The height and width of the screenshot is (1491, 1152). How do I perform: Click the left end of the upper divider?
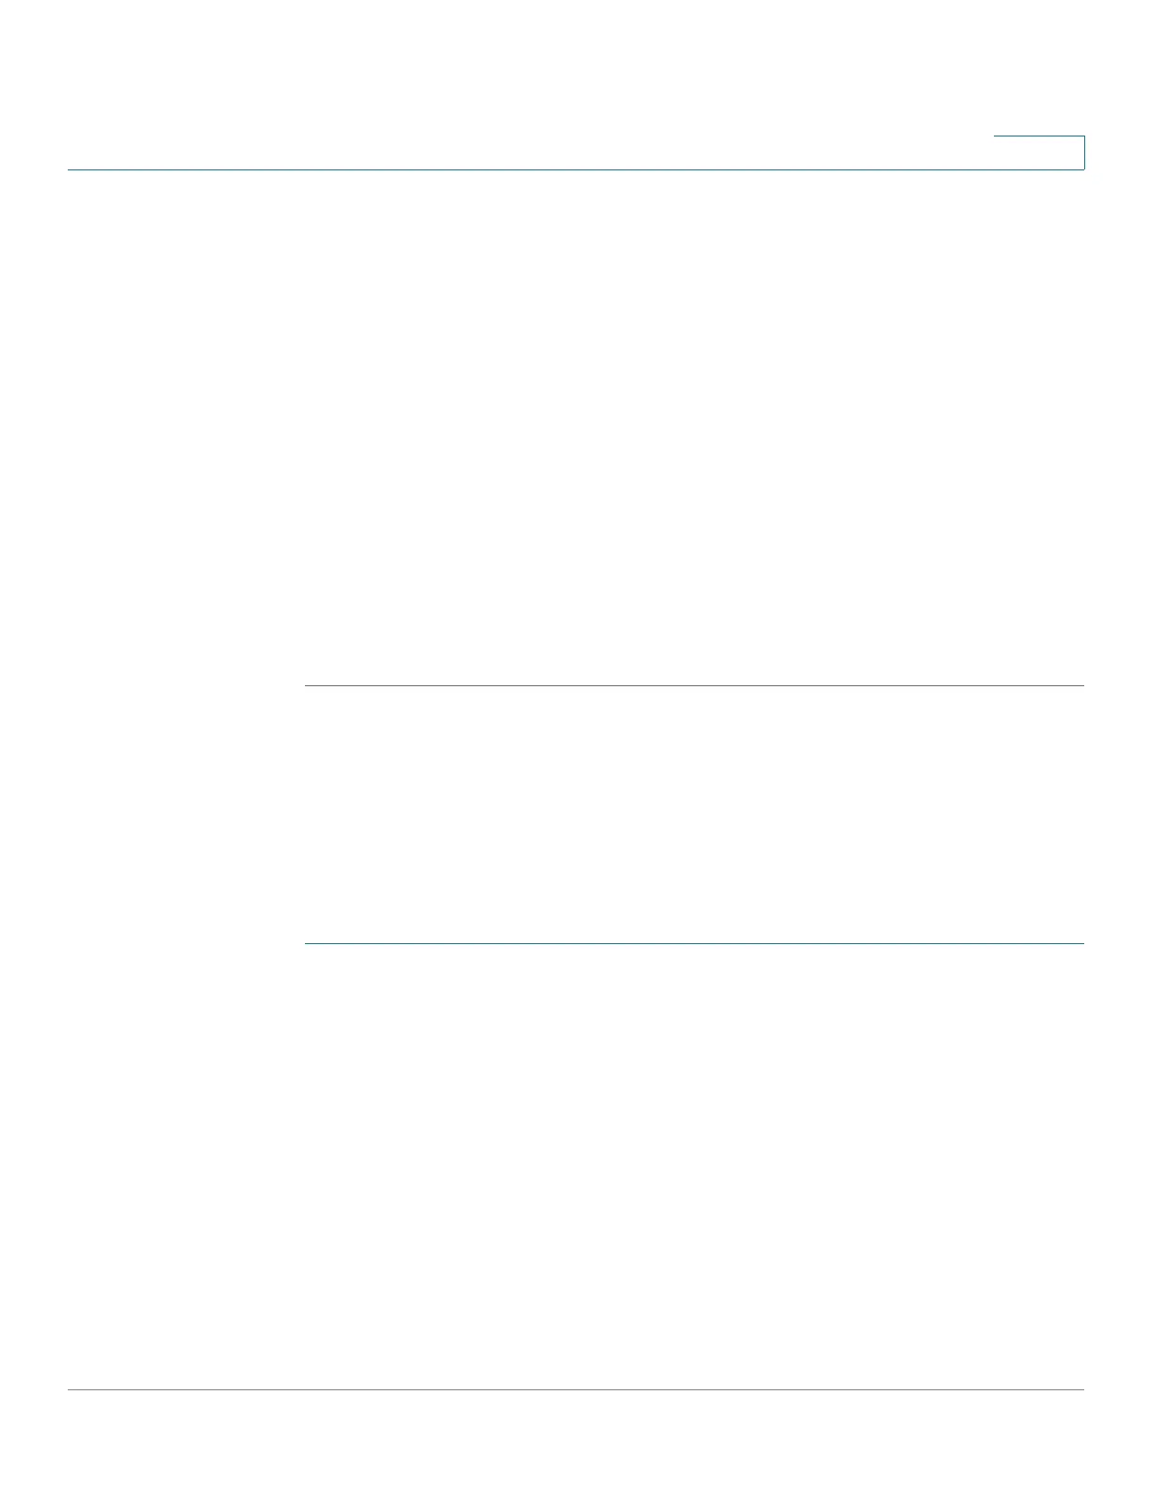pyautogui.click(x=309, y=686)
